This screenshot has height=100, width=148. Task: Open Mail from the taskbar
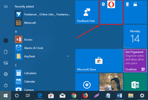tap(62, 96)
